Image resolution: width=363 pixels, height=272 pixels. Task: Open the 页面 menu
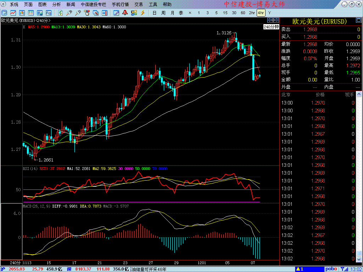point(28,4)
